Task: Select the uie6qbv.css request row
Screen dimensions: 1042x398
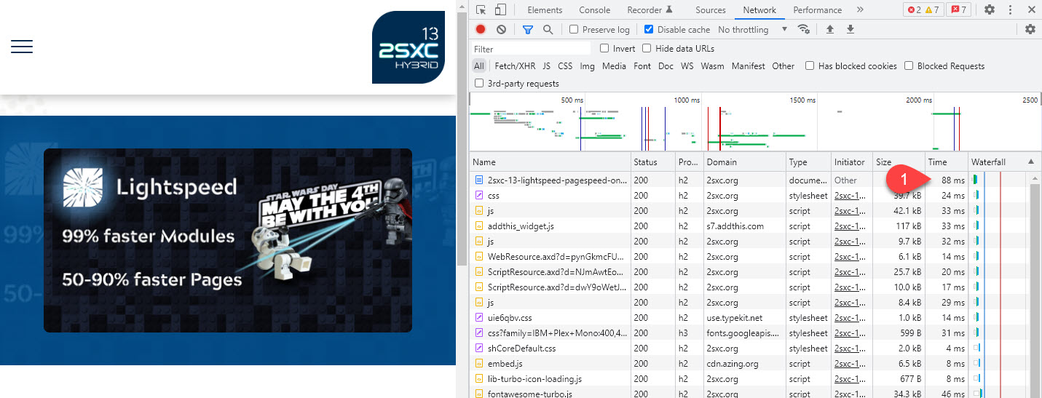Action: pos(750,318)
